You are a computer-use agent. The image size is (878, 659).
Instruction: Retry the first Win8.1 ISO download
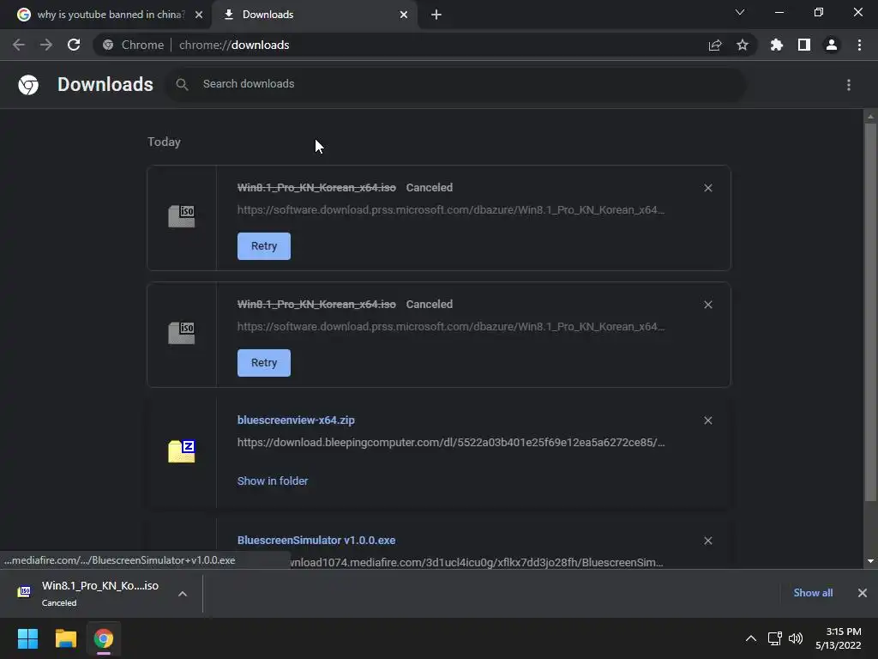point(264,246)
